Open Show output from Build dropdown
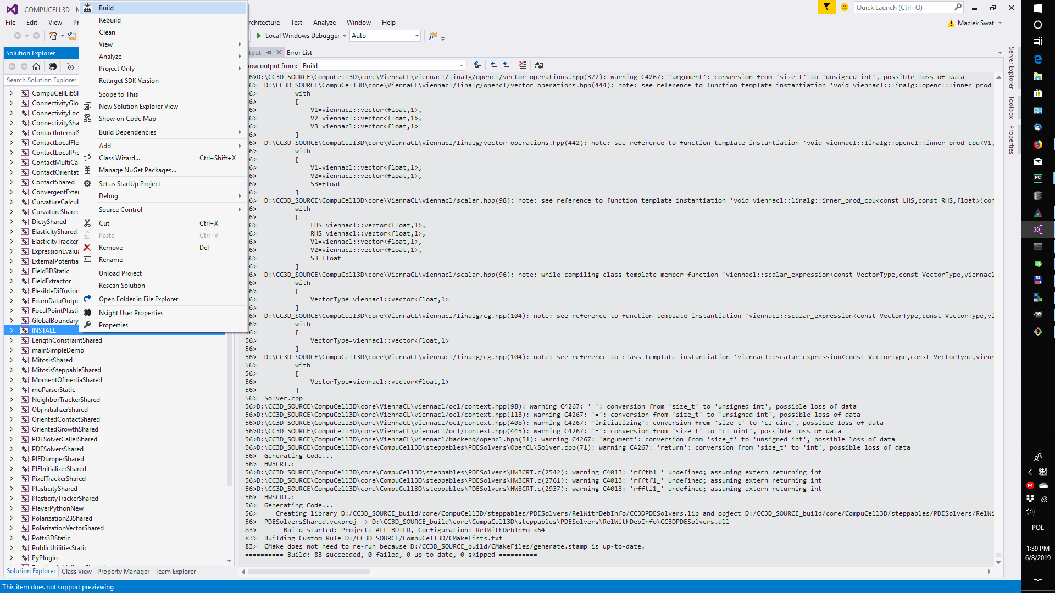 [x=460, y=65]
